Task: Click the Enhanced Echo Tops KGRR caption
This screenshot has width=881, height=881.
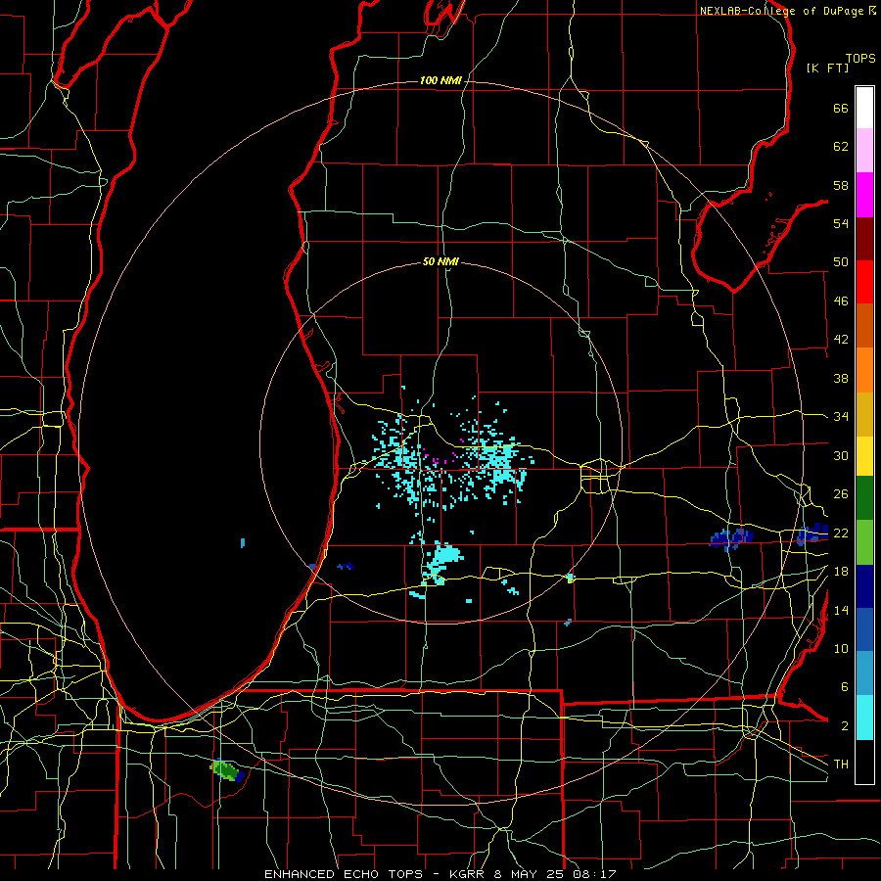Action: 440,874
